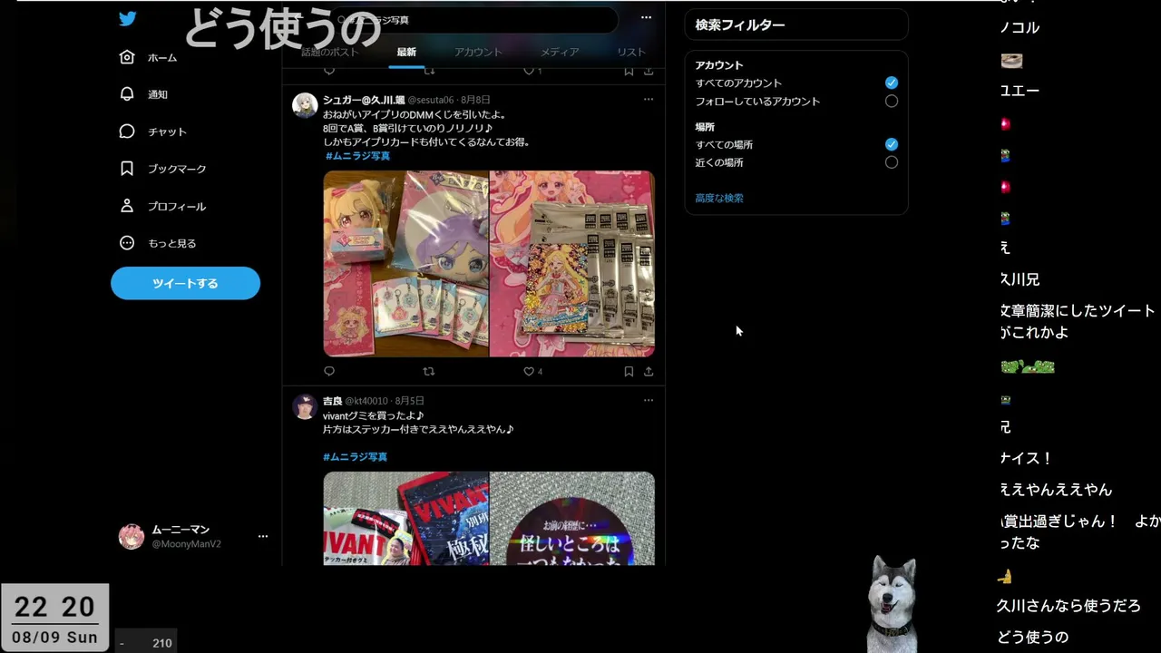Image resolution: width=1161 pixels, height=653 pixels.
Task: Open シュガー@久川颯 display name link
Action: (x=363, y=100)
